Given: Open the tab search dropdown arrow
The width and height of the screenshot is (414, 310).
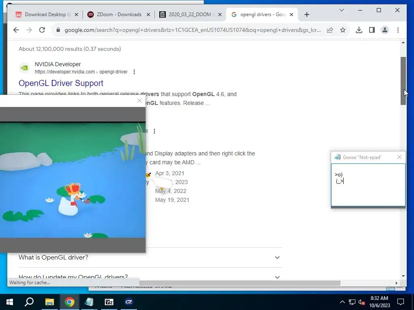Looking at the screenshot, I should tap(341, 10).
